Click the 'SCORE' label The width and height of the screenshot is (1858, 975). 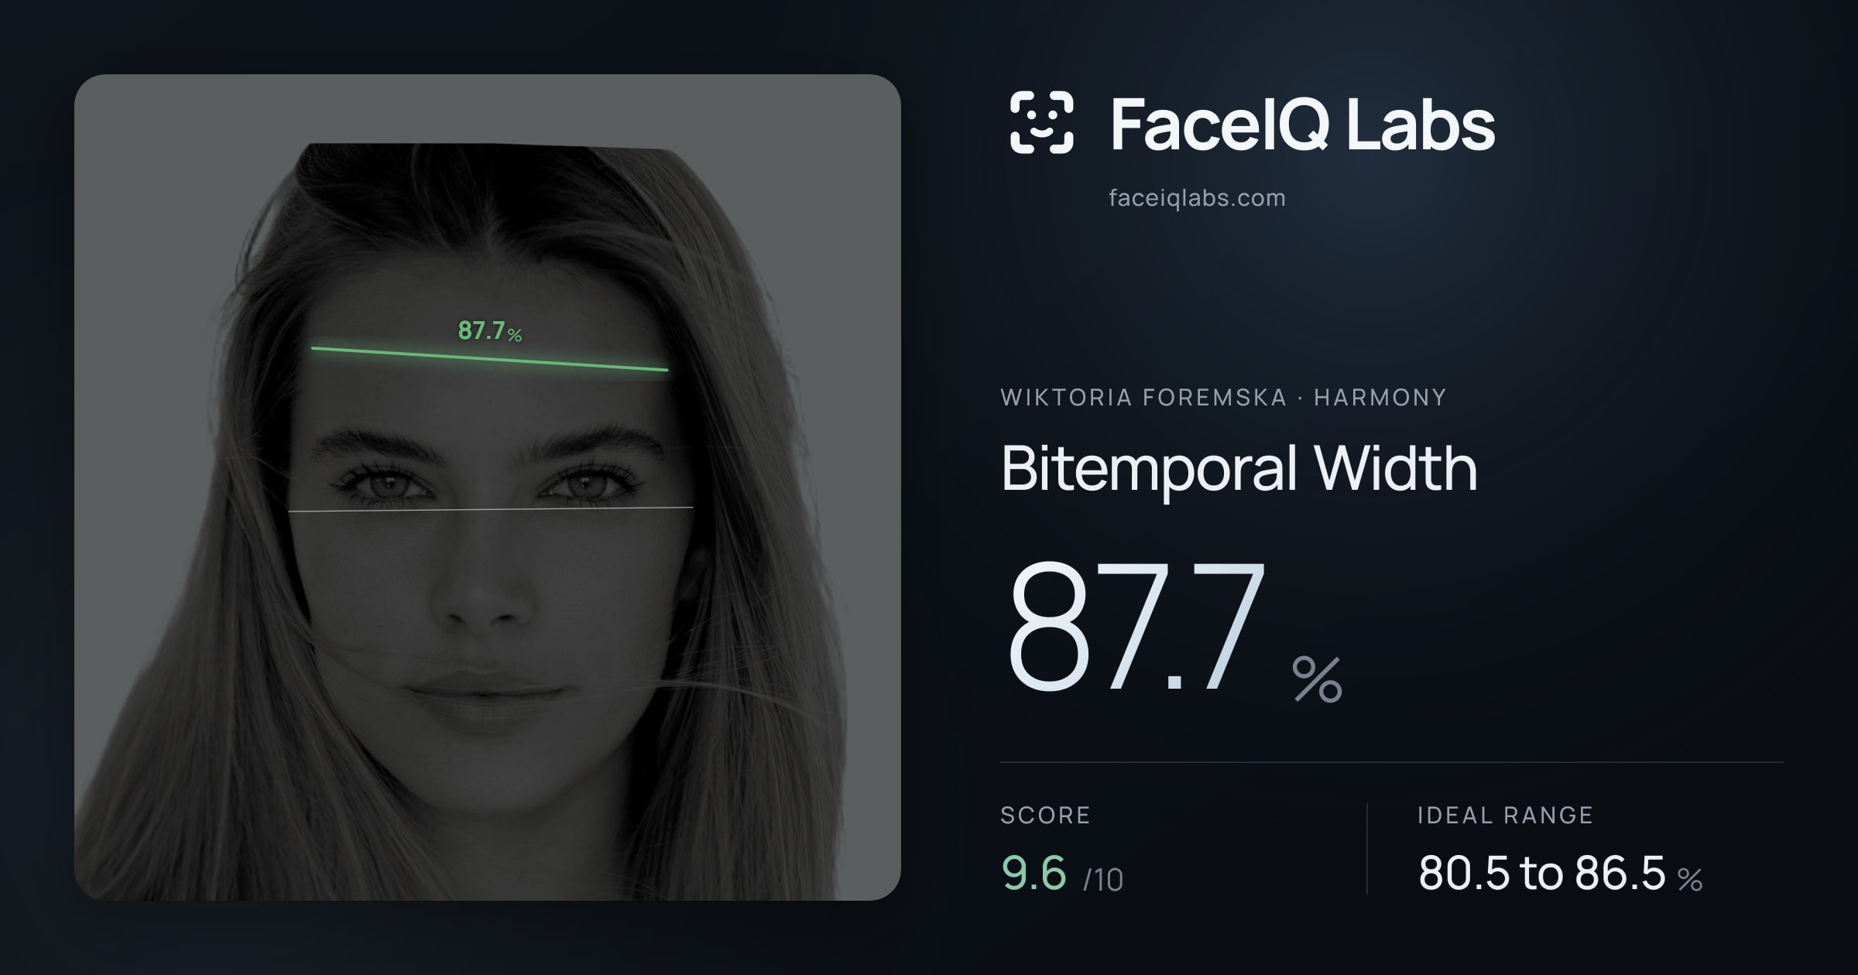tap(1045, 815)
